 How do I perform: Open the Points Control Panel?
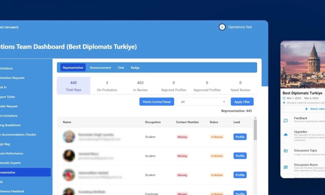point(157,102)
